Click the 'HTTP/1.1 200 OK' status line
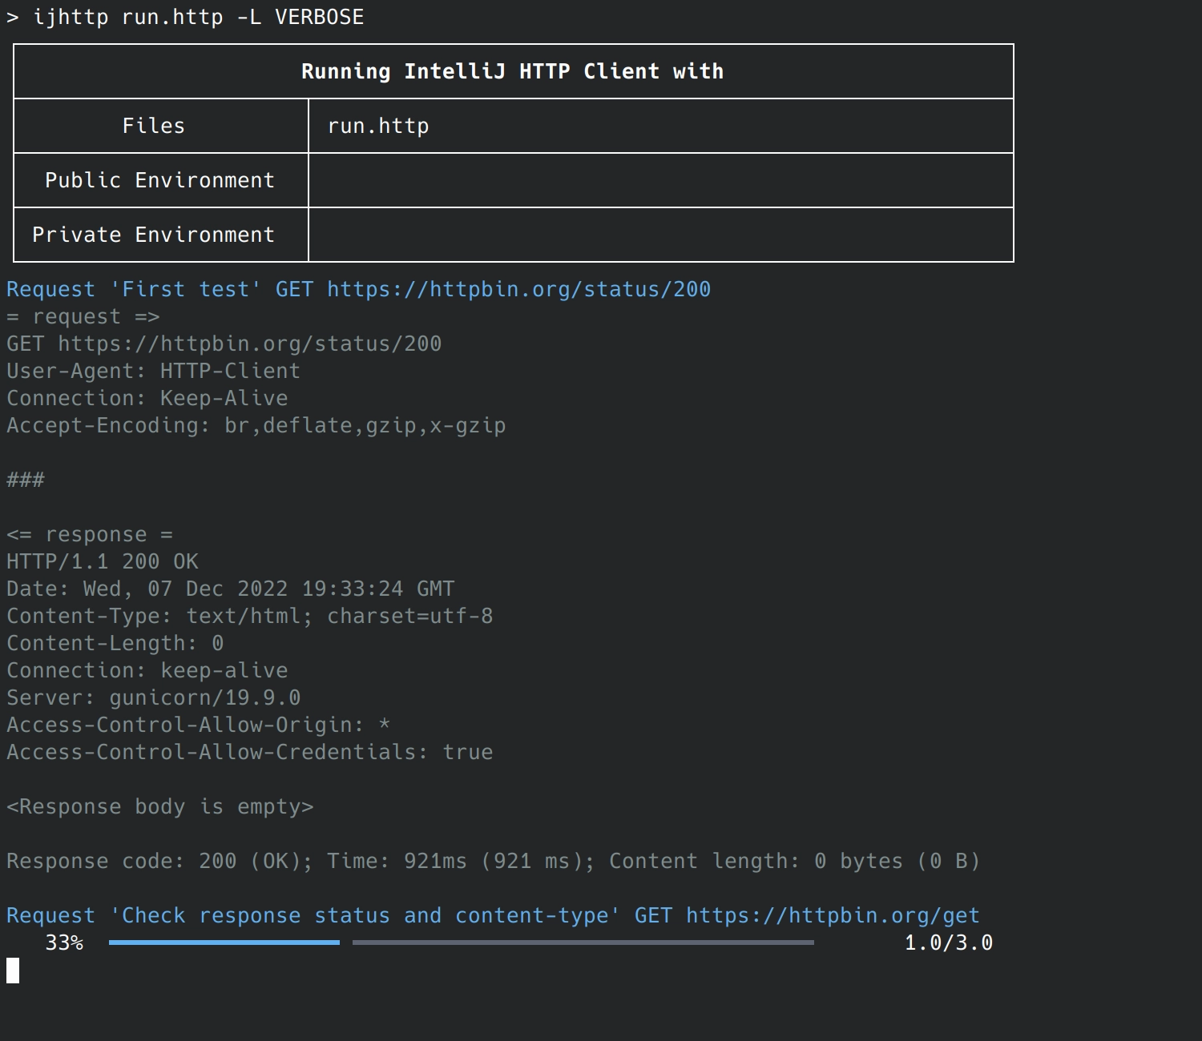 (103, 561)
